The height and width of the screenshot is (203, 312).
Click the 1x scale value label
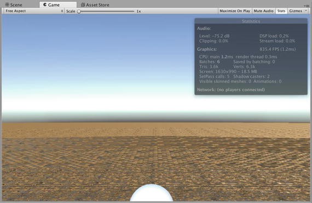(x=138, y=11)
